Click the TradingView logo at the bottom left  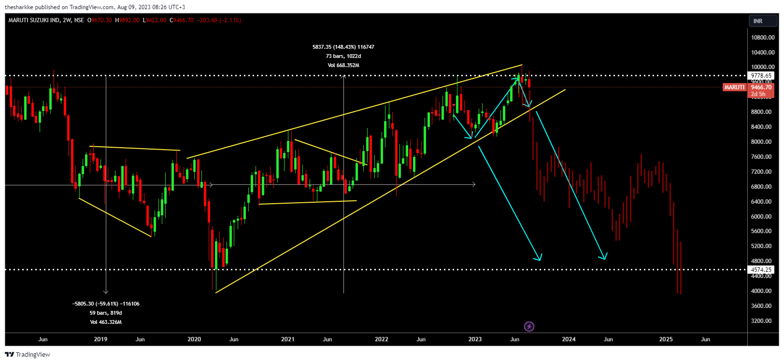click(x=28, y=354)
